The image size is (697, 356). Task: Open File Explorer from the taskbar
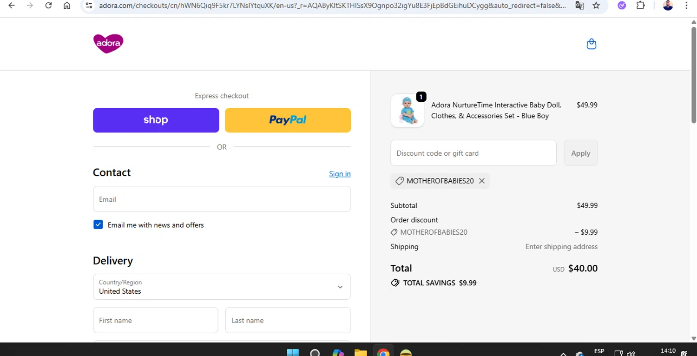point(361,353)
